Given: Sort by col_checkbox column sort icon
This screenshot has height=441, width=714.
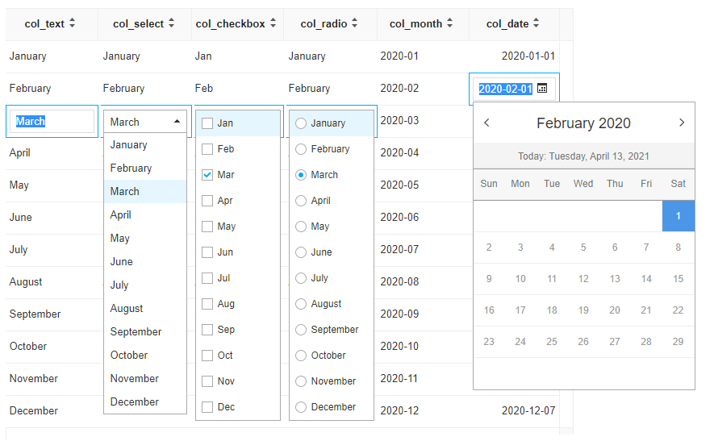Looking at the screenshot, I should pyautogui.click(x=273, y=24).
